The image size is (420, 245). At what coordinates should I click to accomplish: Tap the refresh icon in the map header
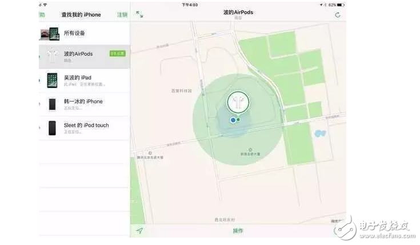tap(338, 15)
